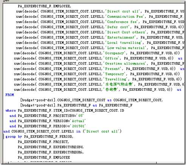Click the where keyword

[11, 111]
